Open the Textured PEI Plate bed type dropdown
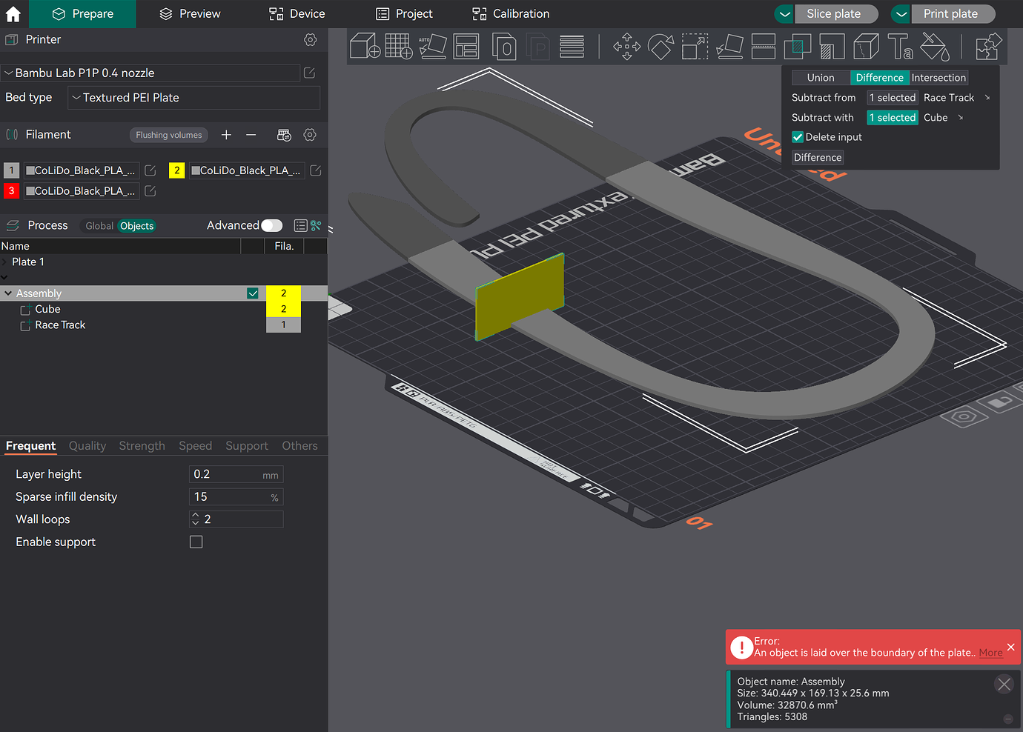The height and width of the screenshot is (732, 1023). [193, 98]
